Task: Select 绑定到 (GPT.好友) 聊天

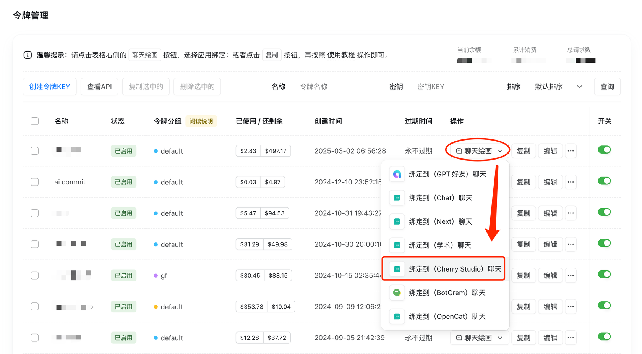Action: coord(446,174)
